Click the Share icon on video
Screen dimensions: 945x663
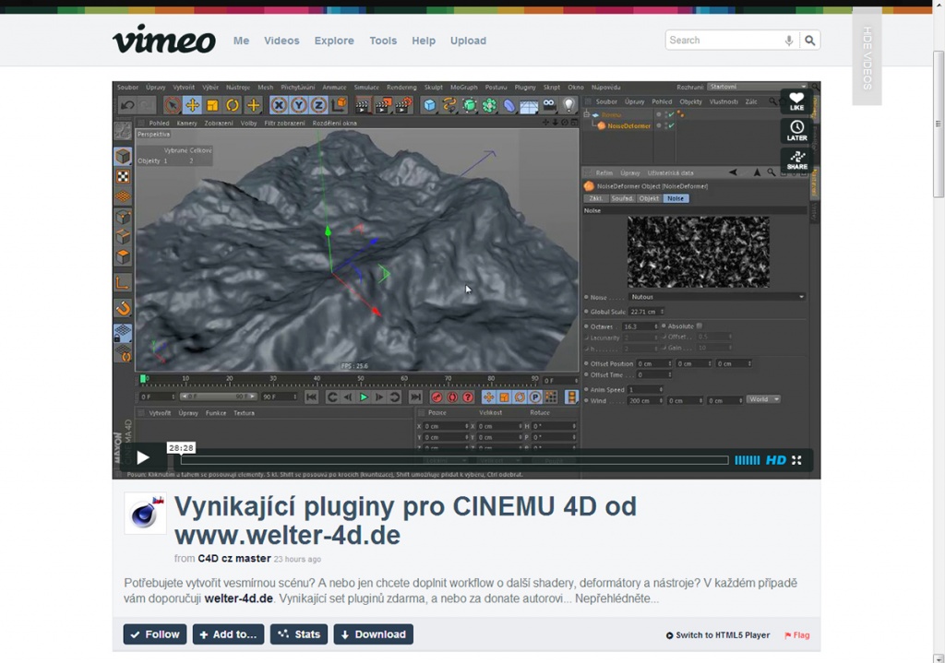coord(796,160)
